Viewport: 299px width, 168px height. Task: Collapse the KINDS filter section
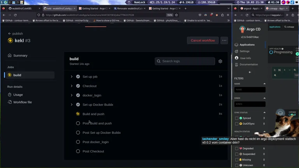tap(264, 98)
